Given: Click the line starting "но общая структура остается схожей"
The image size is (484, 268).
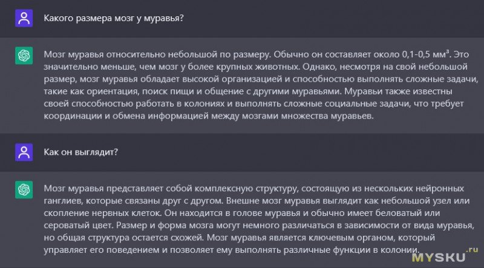Looking at the screenshot, I should [239, 238].
